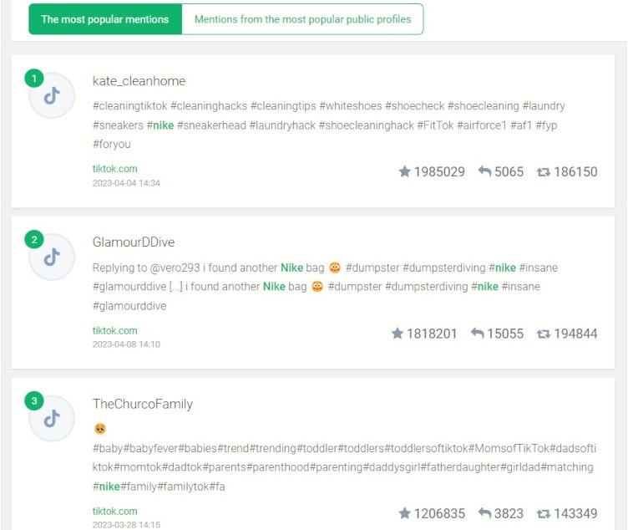Screen dimensions: 628x530
Task: Click timestamp 2023-04-04 14:34
Action: tap(126, 183)
